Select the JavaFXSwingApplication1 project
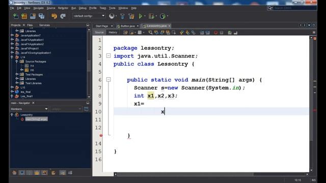 click(x=36, y=53)
